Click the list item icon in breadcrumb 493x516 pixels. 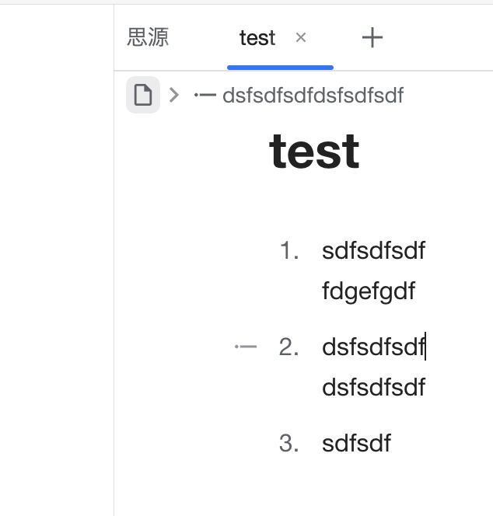[x=205, y=96]
